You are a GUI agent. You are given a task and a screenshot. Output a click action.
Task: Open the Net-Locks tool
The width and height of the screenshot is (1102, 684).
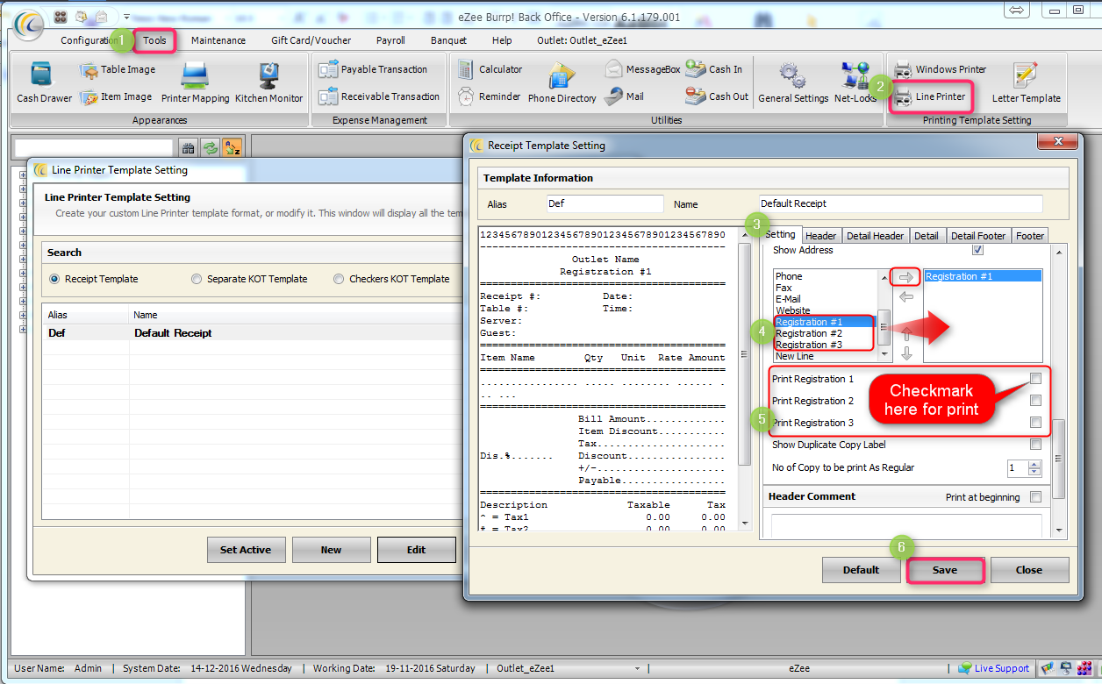pyautogui.click(x=855, y=83)
